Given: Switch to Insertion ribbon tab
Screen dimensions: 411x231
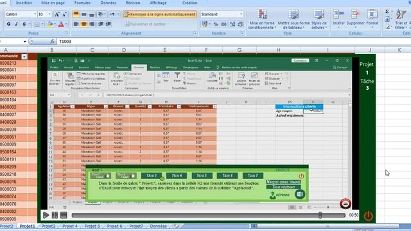Looking at the screenshot, I should (x=24, y=3).
